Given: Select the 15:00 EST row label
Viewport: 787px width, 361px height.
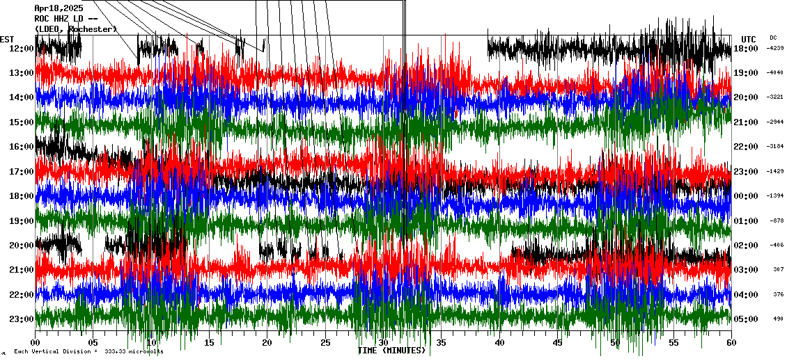Looking at the screenshot, I should 22,122.
